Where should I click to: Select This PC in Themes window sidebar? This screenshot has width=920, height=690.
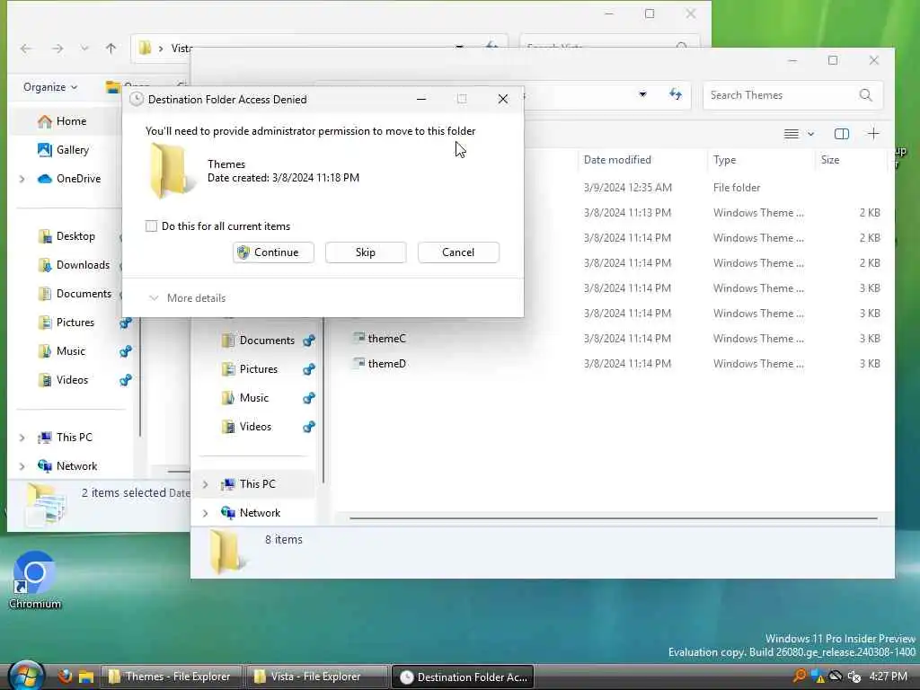click(256, 484)
